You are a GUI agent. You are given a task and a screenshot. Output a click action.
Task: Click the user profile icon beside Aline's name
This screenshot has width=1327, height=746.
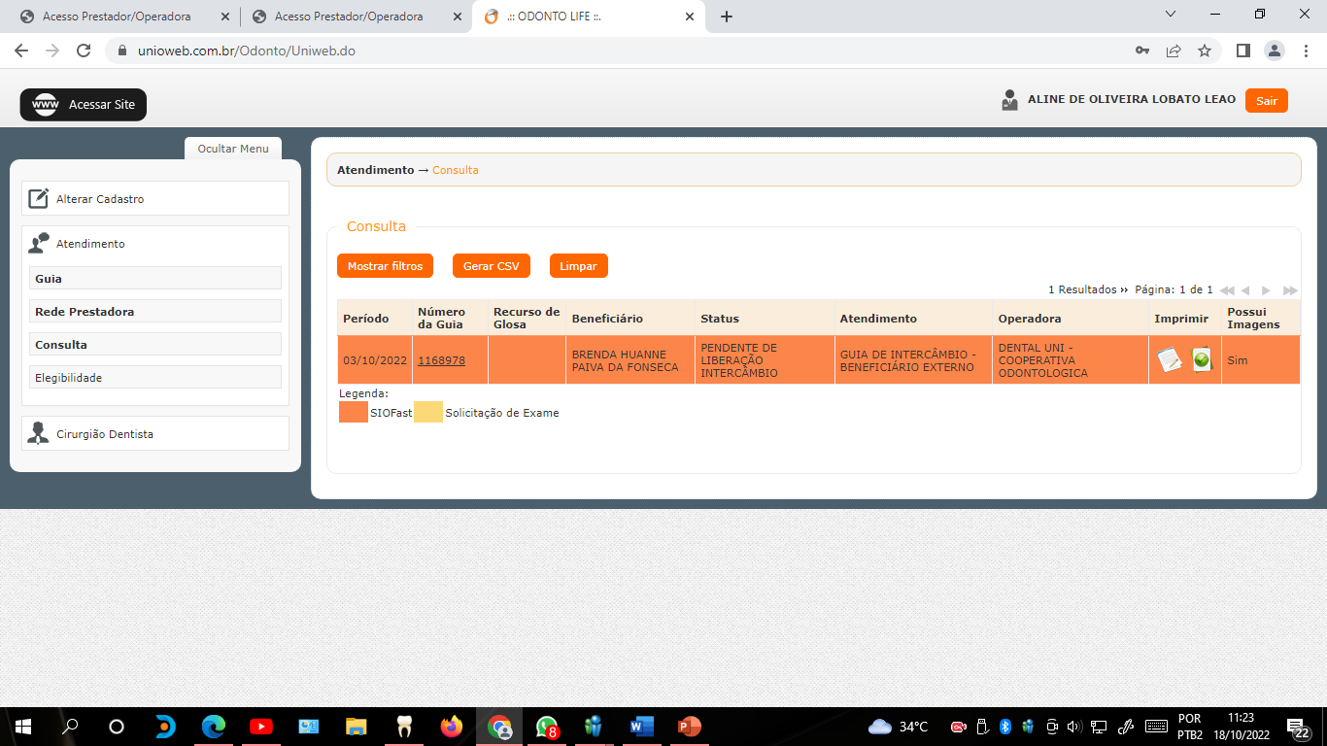coord(1009,100)
